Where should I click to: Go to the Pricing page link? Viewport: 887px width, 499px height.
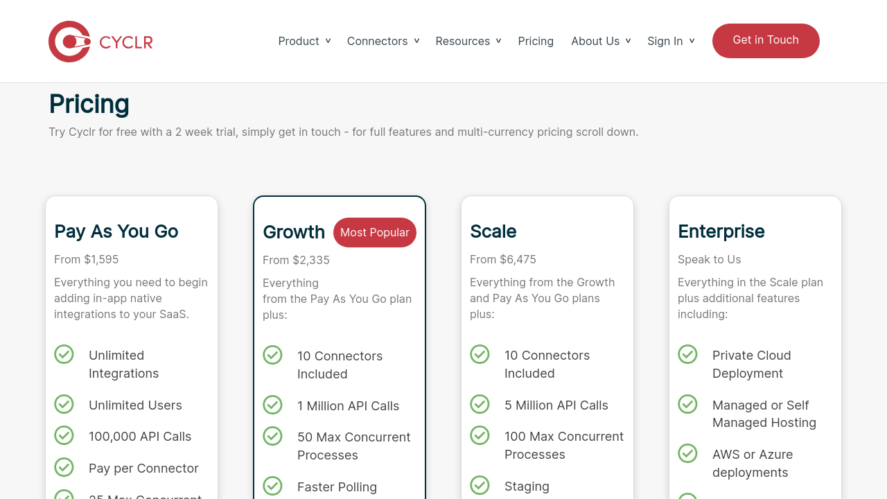[x=536, y=41]
